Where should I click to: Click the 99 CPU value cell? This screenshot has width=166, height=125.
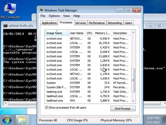click(89, 87)
